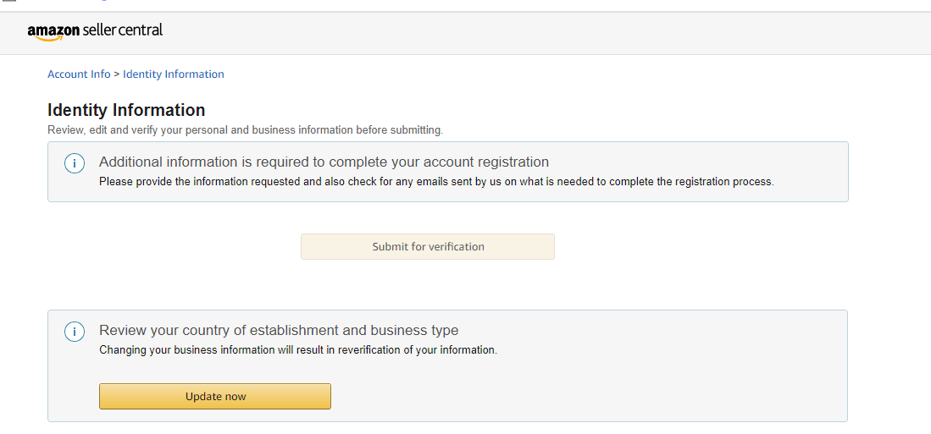Viewport: 931px width, 434px height.
Task: Click the partially visible icon at window corner
Action: pos(9,1)
